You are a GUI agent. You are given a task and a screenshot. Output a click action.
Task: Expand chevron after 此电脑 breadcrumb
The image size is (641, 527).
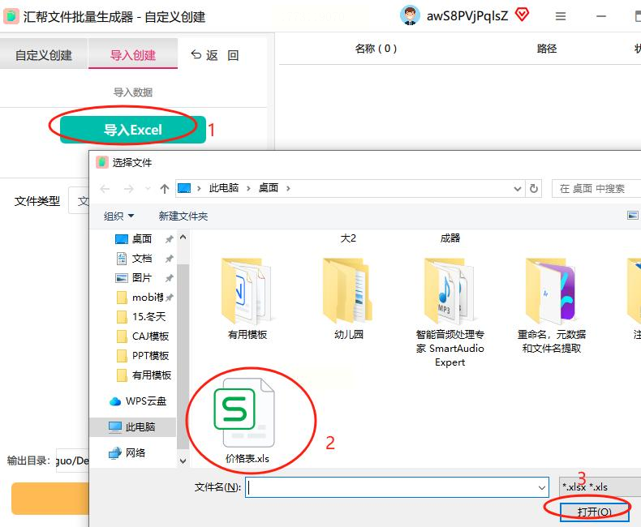[248, 188]
